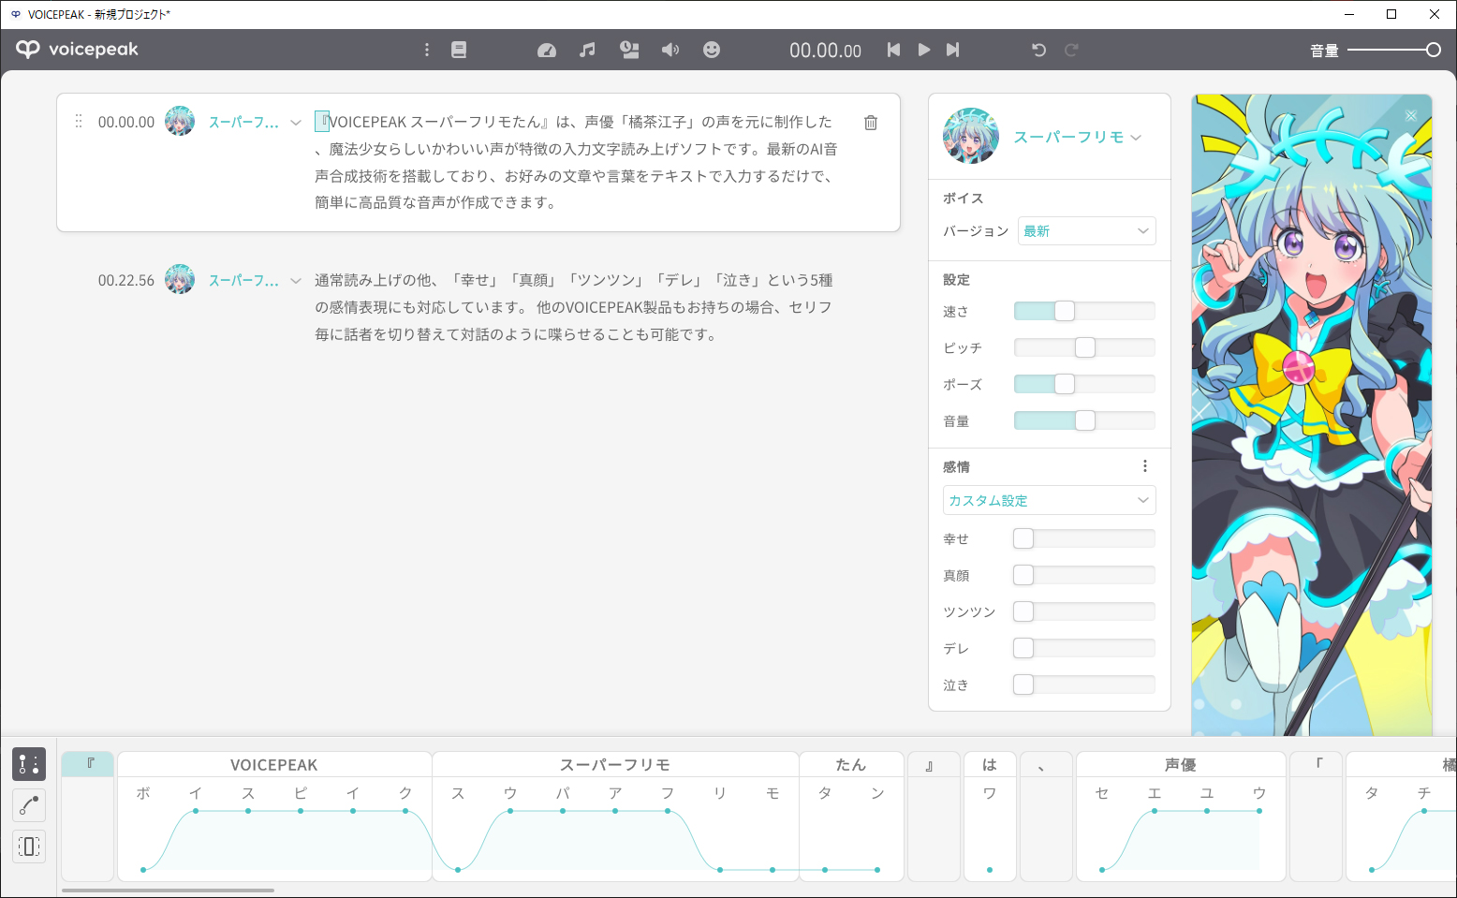Select the スーパーフリモ word segment
The image size is (1457, 898).
tap(615, 765)
